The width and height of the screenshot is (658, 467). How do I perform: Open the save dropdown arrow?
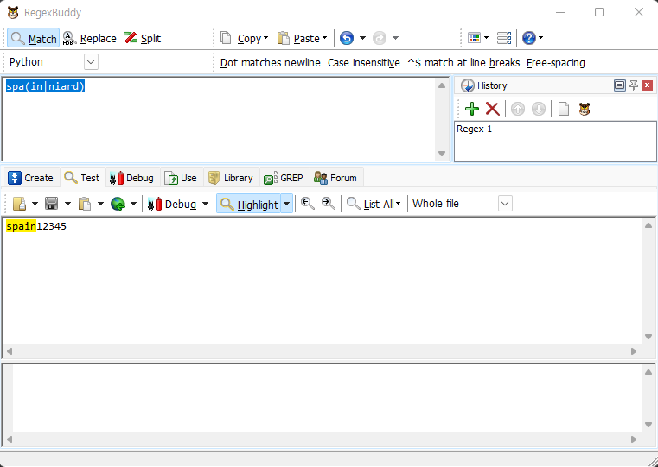(67, 204)
